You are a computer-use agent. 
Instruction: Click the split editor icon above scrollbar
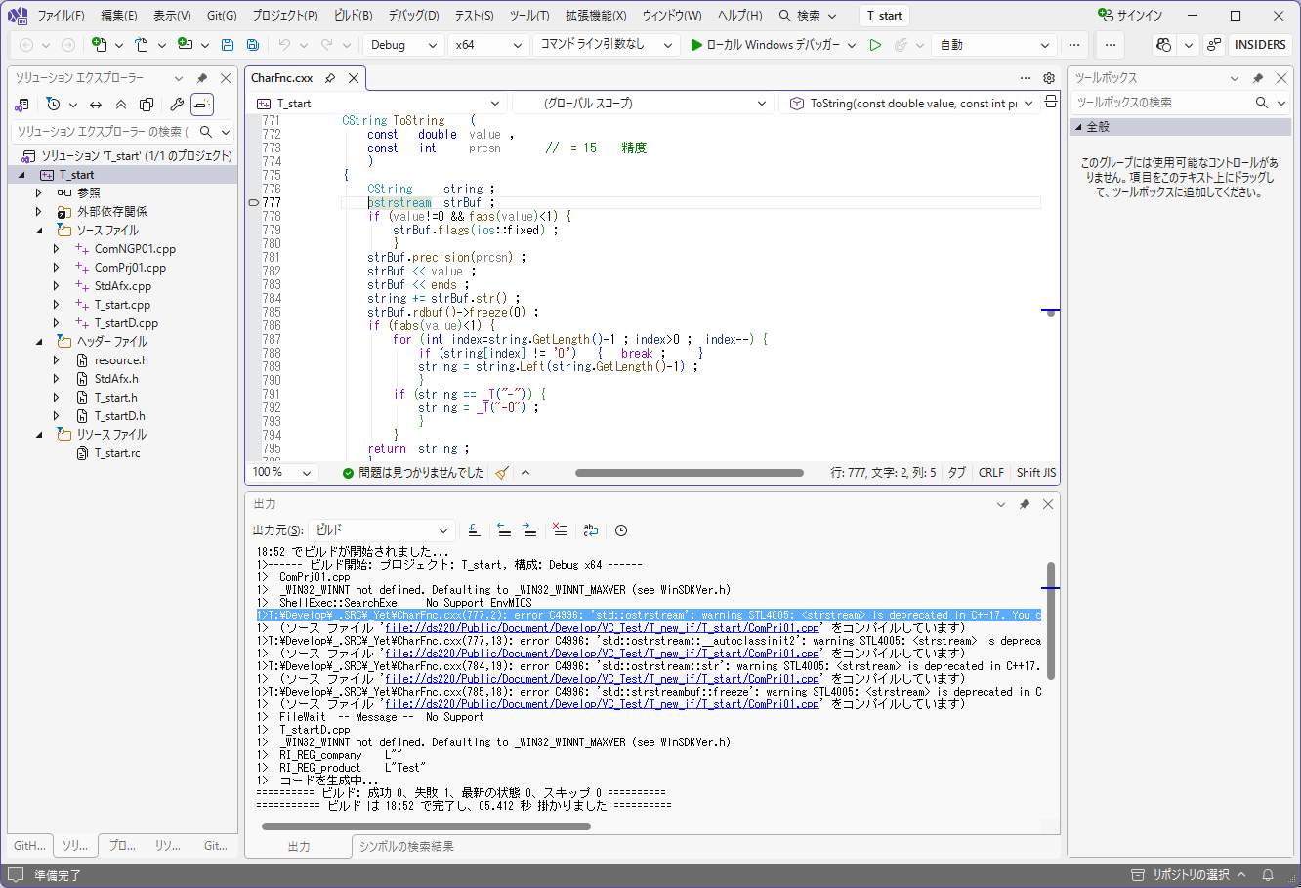pos(1051,102)
